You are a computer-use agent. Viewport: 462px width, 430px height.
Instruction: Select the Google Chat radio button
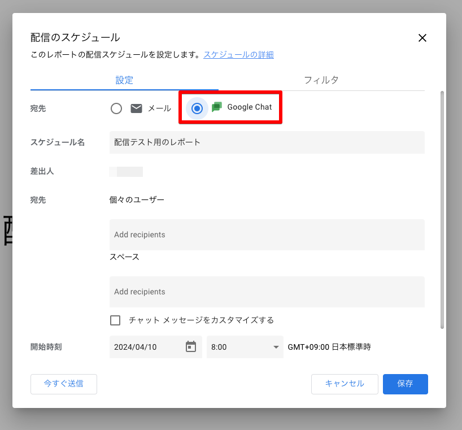pyautogui.click(x=197, y=108)
